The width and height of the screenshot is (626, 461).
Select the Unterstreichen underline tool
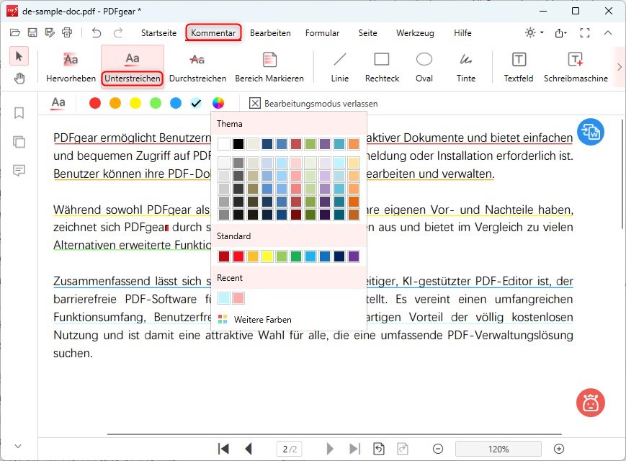(x=133, y=66)
